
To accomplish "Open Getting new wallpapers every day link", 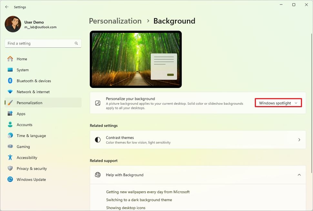I will click(x=148, y=192).
